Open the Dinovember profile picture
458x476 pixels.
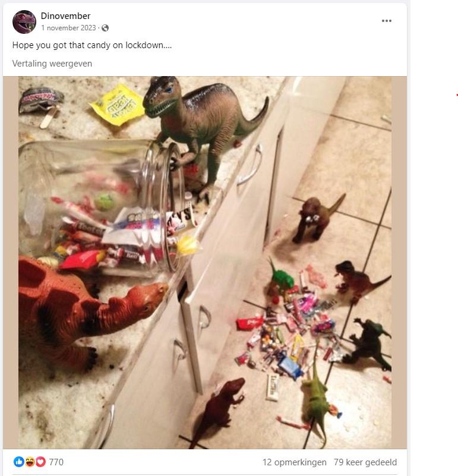click(x=24, y=22)
